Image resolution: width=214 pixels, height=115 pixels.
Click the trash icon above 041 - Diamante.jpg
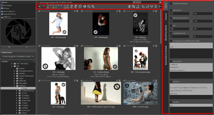click(77, 11)
